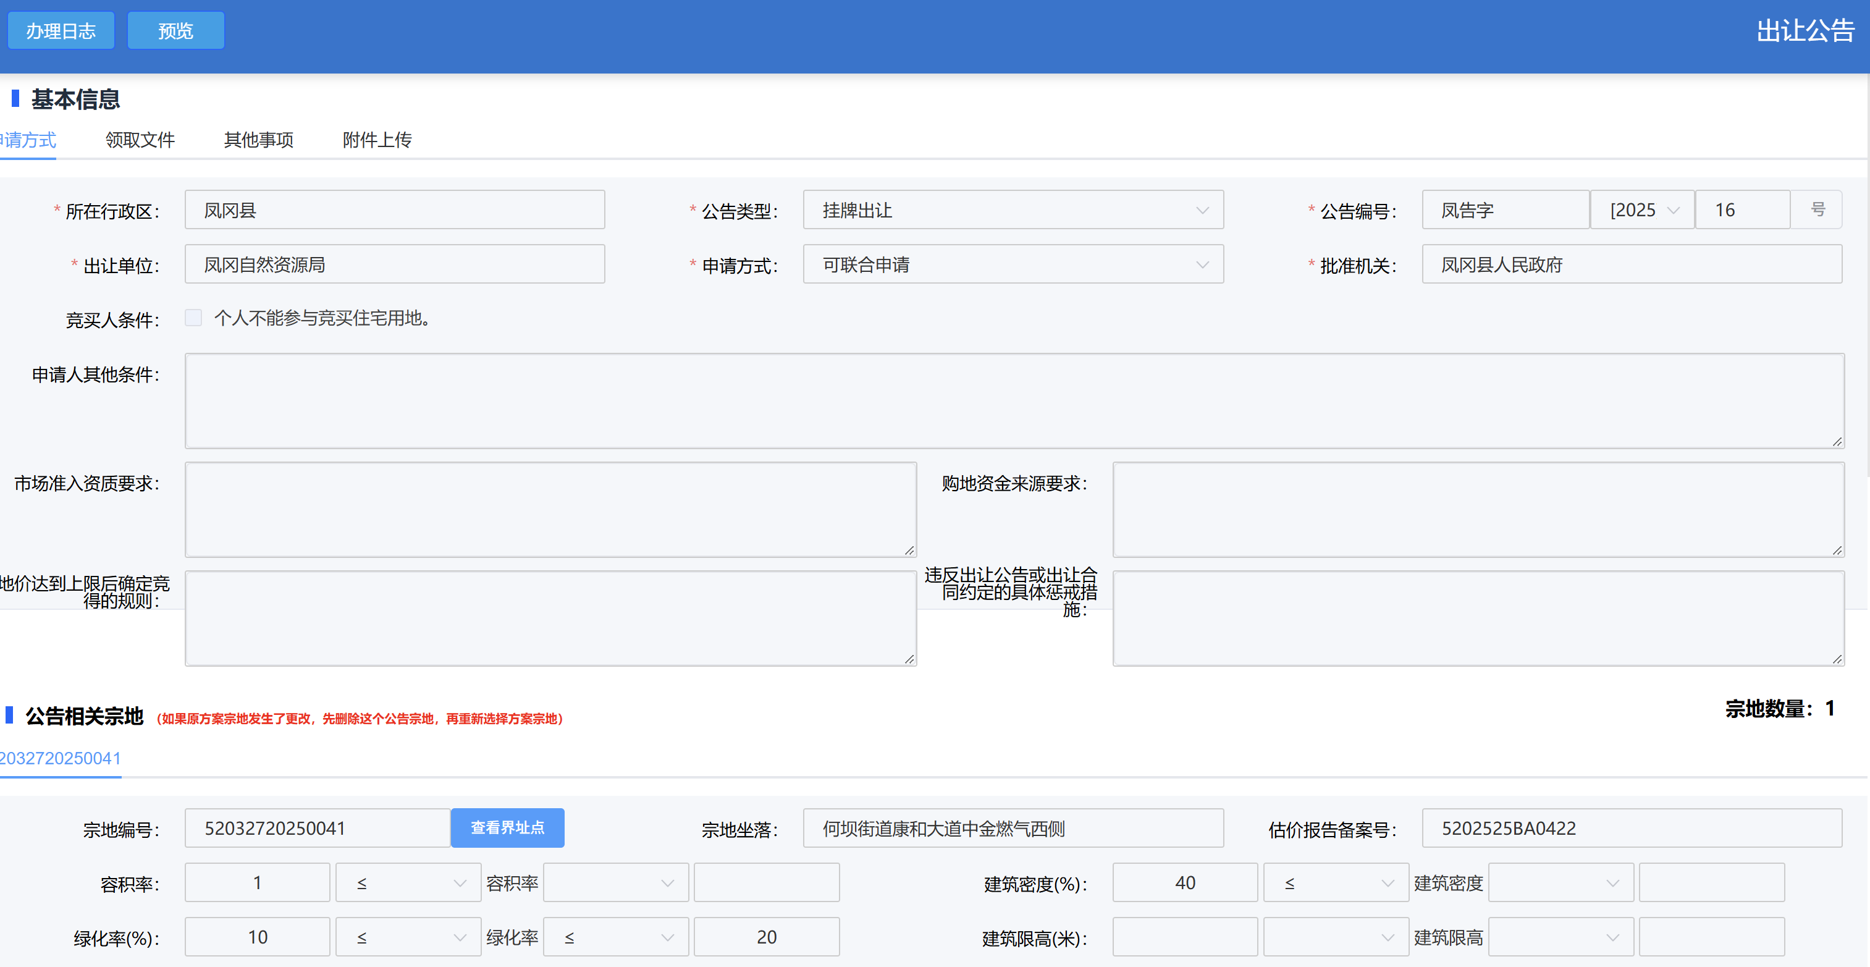Click the 估价报告备案号 input field
The image size is (1870, 967).
pyautogui.click(x=1631, y=829)
